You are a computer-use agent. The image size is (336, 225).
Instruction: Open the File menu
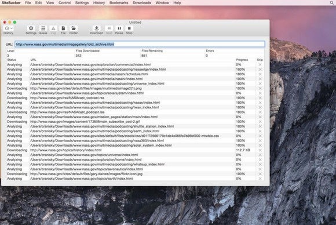point(28,3)
